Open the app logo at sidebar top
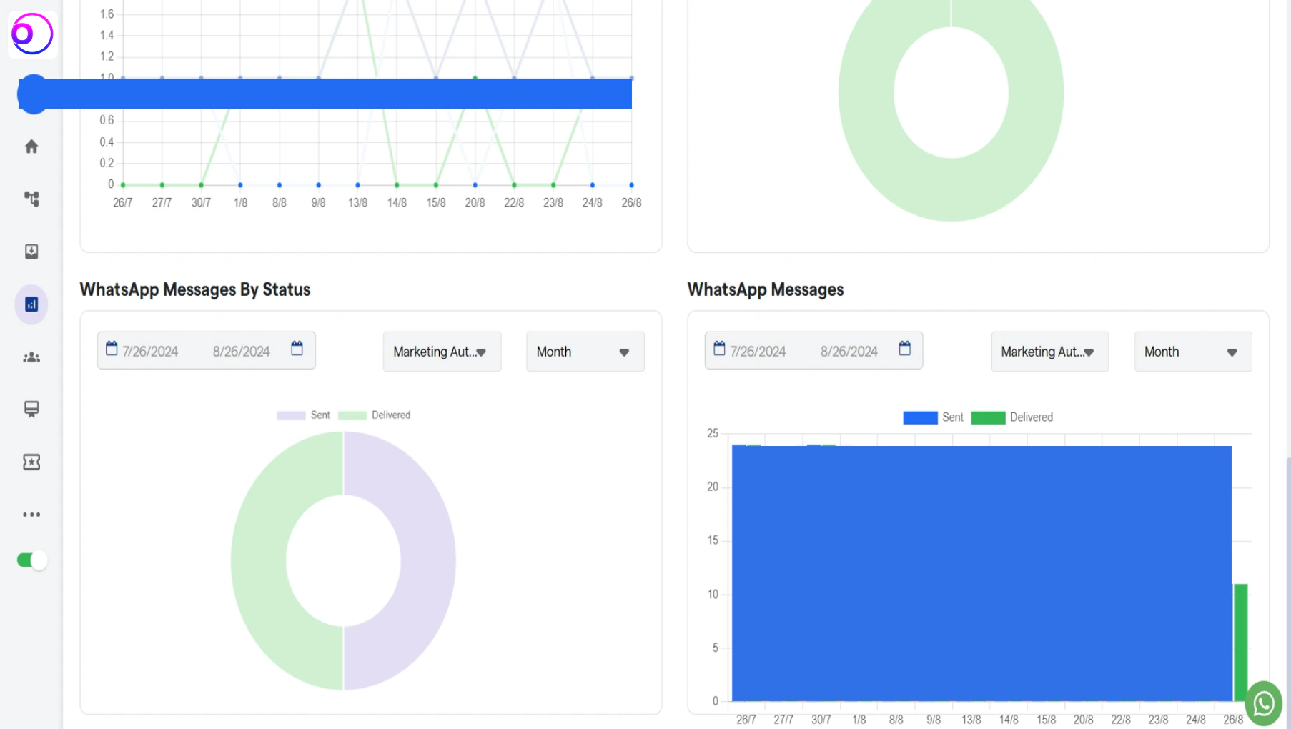 32,34
